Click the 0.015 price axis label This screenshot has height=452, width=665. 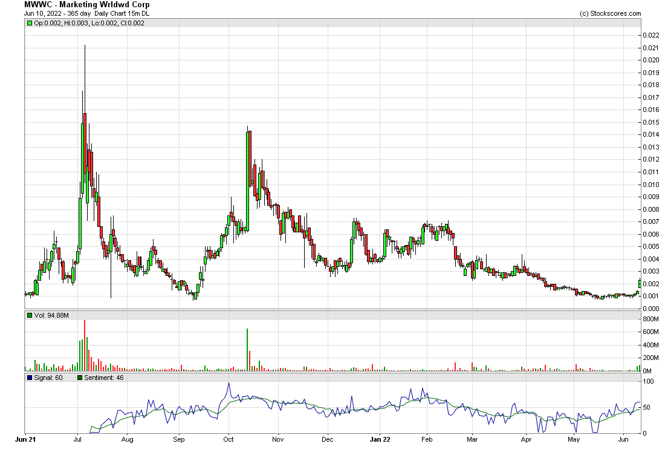click(651, 122)
